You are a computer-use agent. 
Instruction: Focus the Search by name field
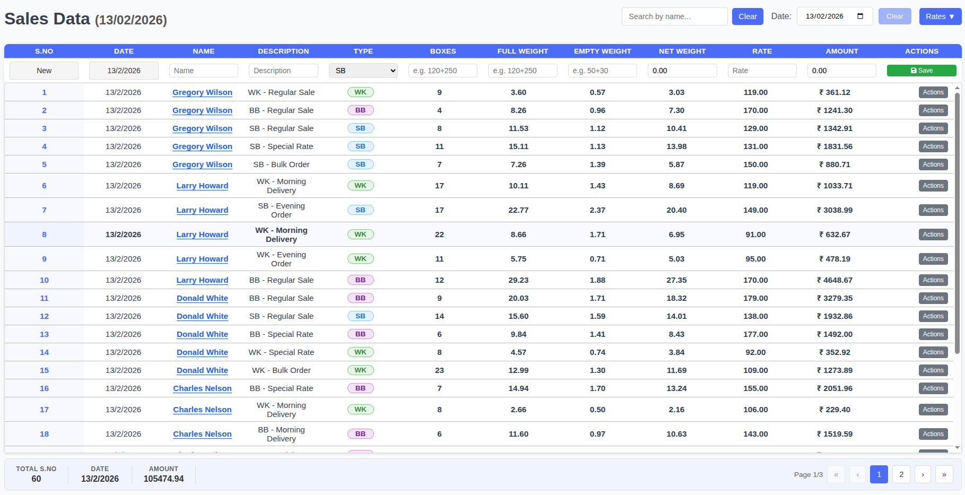point(674,16)
